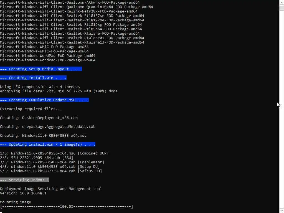This screenshot has height=213, width=284.
Task: Click the 'Ralink-Netr28x-FOD-Package-amd64' line
Action: pos(69,11)
